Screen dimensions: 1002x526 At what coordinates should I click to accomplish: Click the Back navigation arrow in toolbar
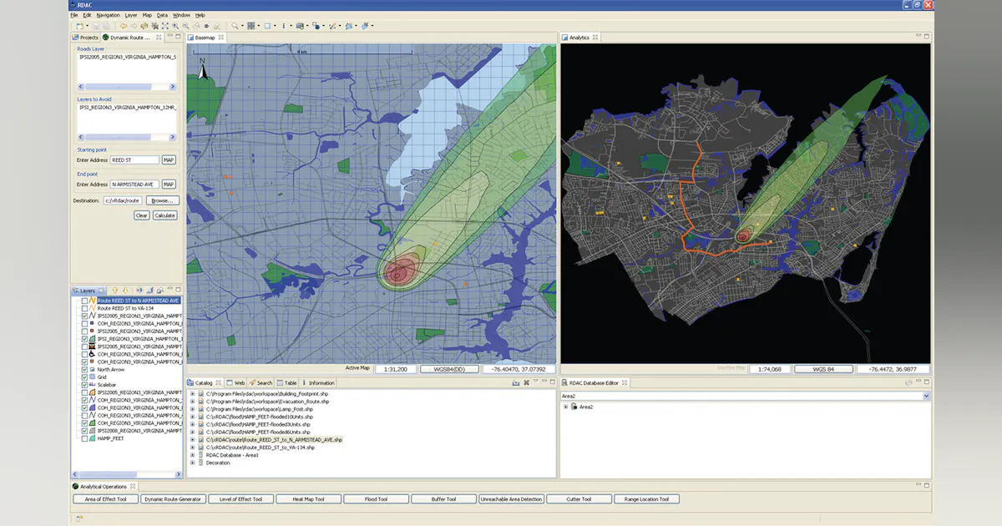pyautogui.click(x=123, y=26)
